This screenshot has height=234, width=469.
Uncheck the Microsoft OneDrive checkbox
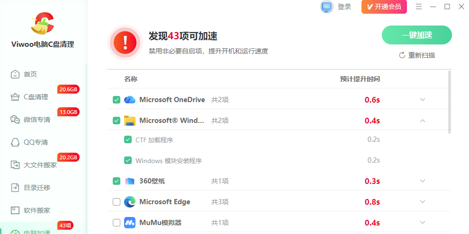tap(117, 100)
